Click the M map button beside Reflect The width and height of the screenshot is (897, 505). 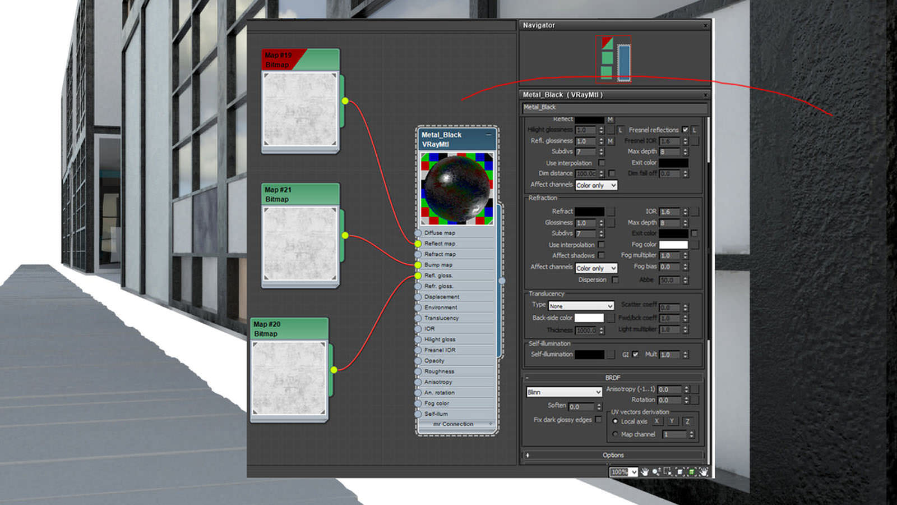[611, 120]
